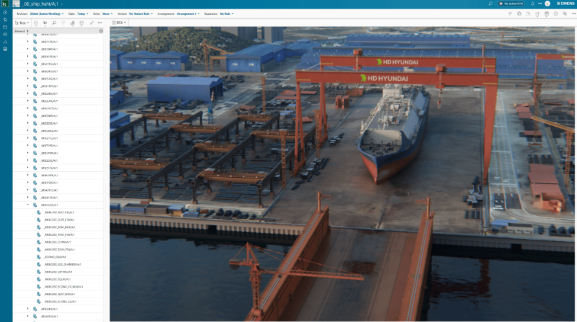Viewport: 577px width, 322px height.
Task: Open the RTX viewer mode dropdown
Action: [119, 23]
